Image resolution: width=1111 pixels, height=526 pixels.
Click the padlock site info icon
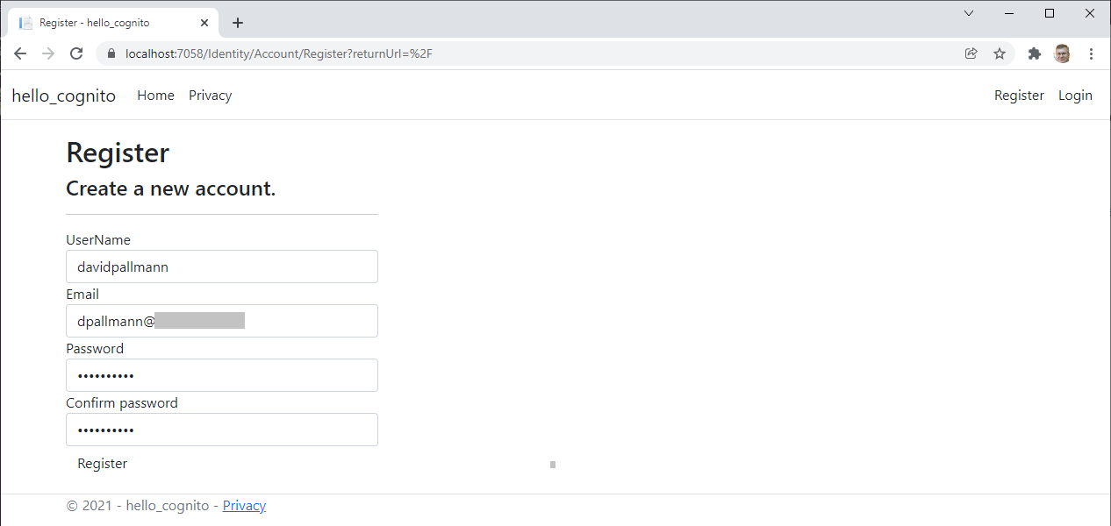coord(111,53)
